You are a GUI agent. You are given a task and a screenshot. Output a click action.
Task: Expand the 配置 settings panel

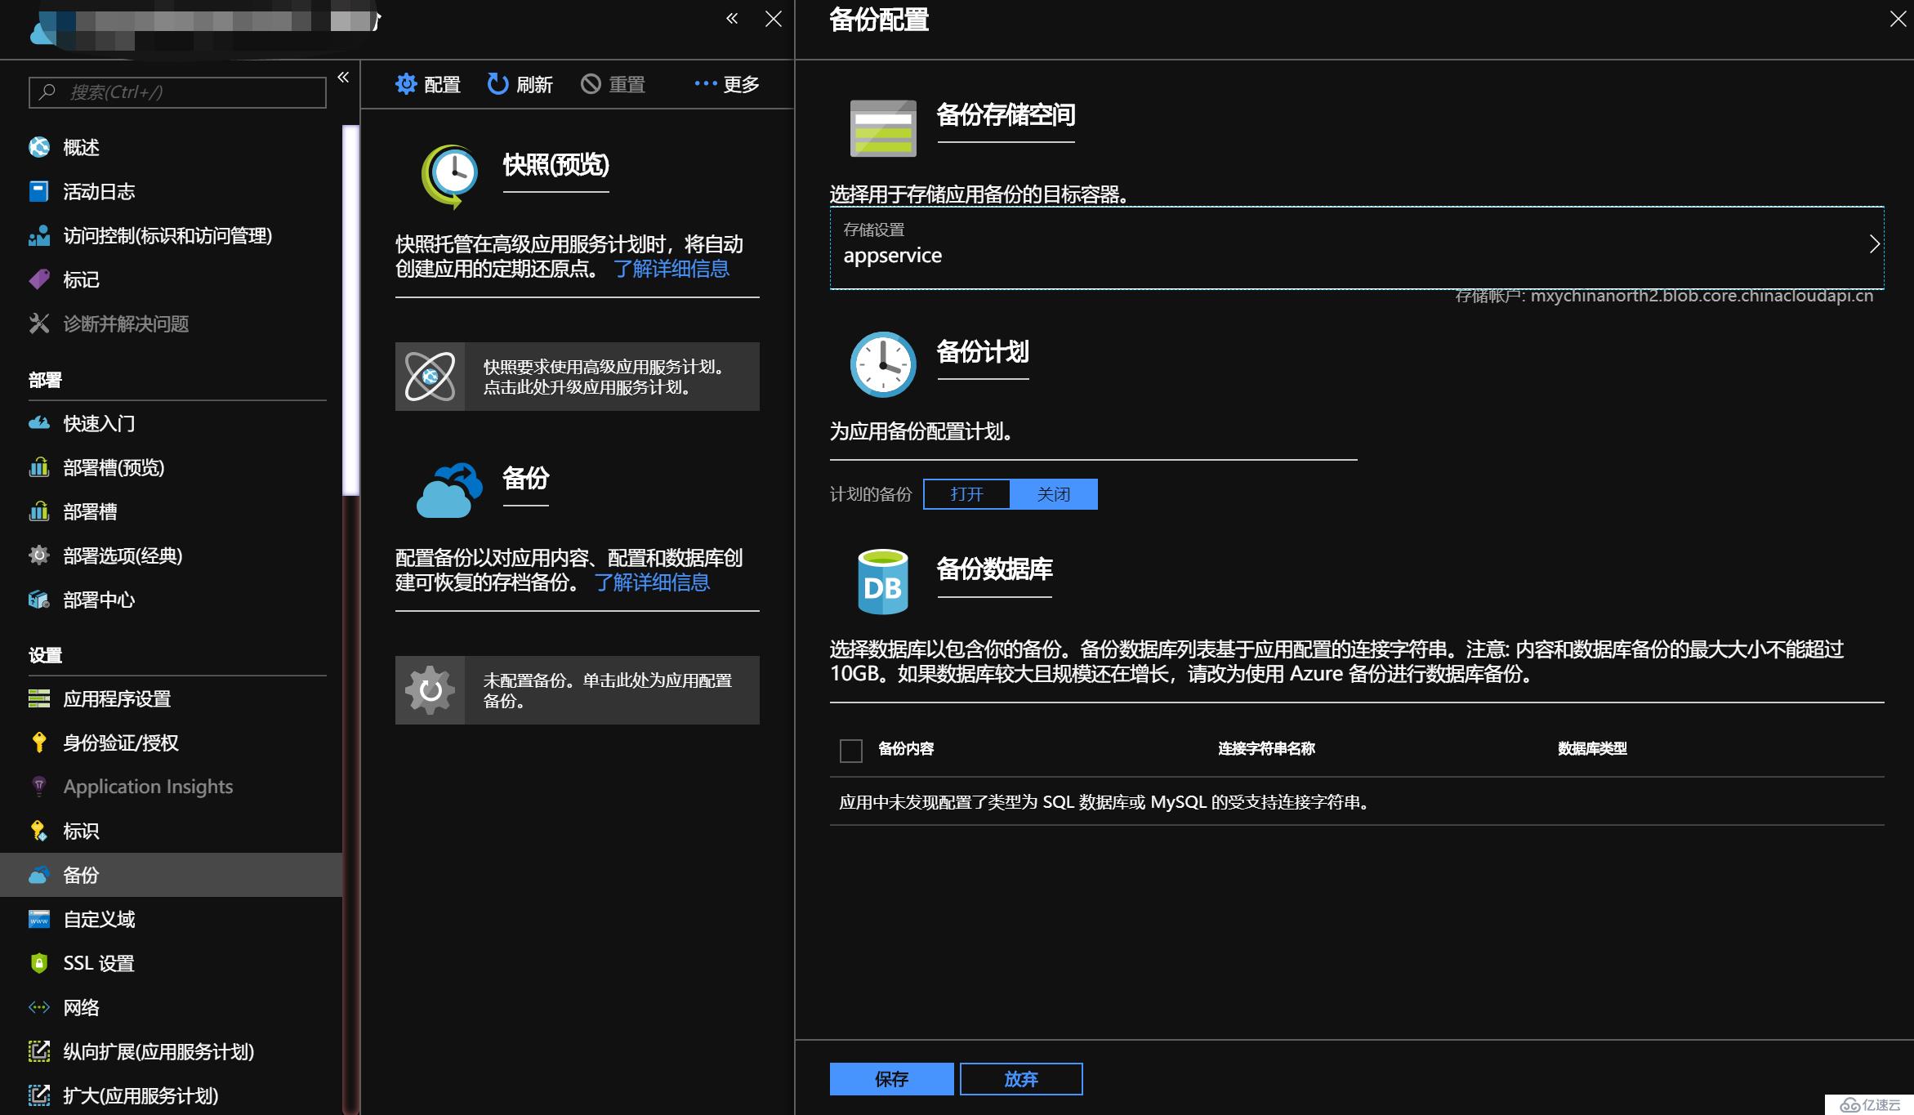431,85
